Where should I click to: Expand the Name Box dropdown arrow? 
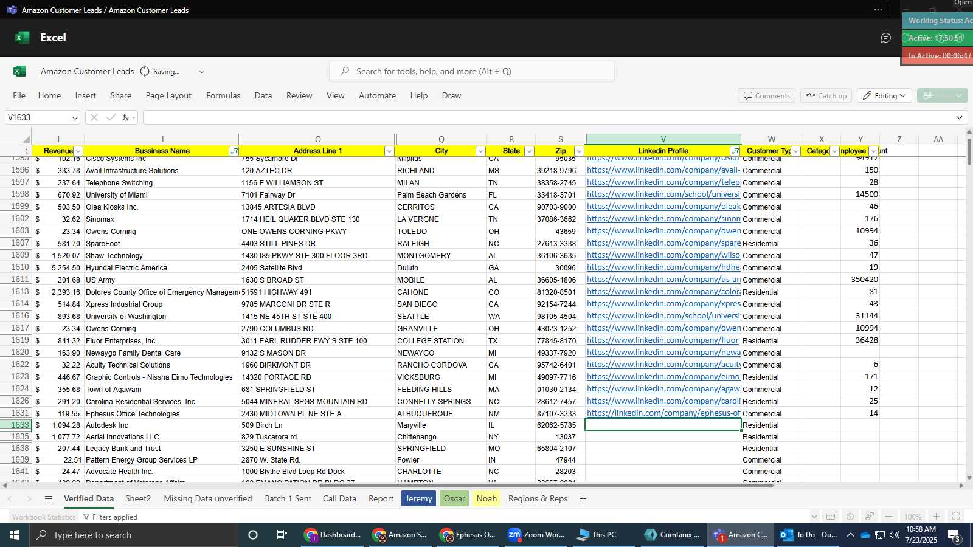tap(75, 118)
